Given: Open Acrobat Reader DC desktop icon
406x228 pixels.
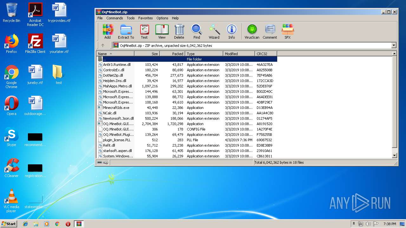Looking at the screenshot, I should [x=35, y=15].
